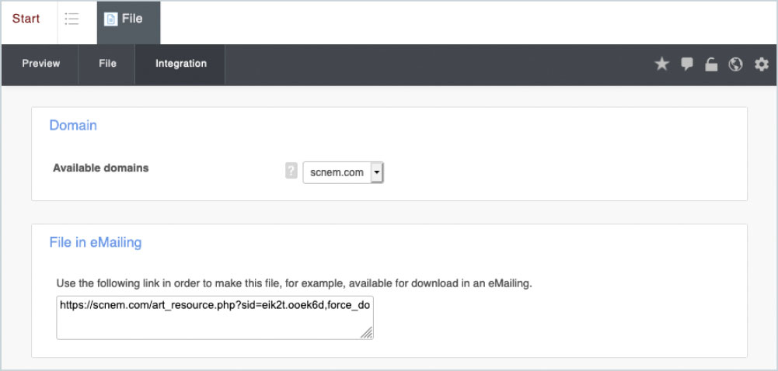Open the File sub-tab in dark bar

(x=107, y=64)
